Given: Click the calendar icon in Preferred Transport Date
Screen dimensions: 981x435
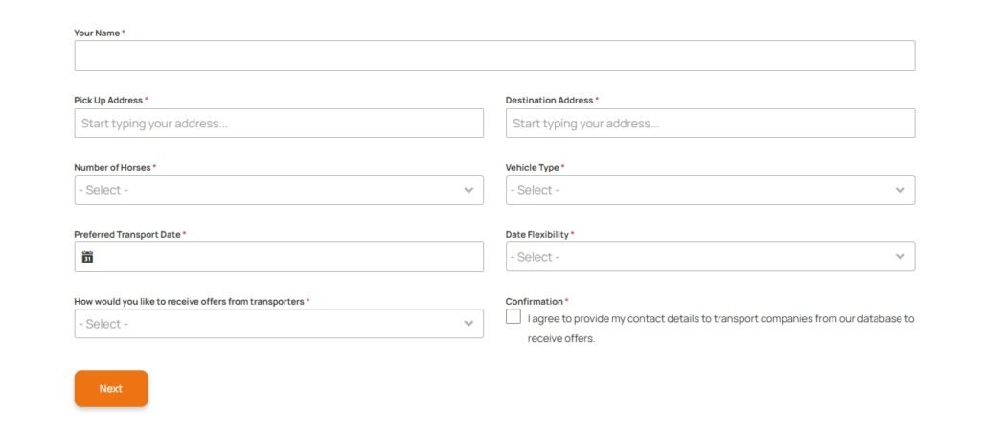Looking at the screenshot, I should pyautogui.click(x=87, y=257).
